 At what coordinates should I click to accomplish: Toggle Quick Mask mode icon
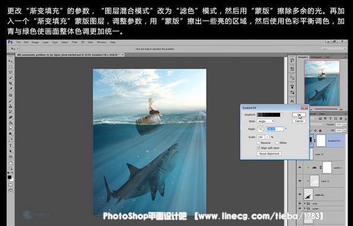point(11,185)
